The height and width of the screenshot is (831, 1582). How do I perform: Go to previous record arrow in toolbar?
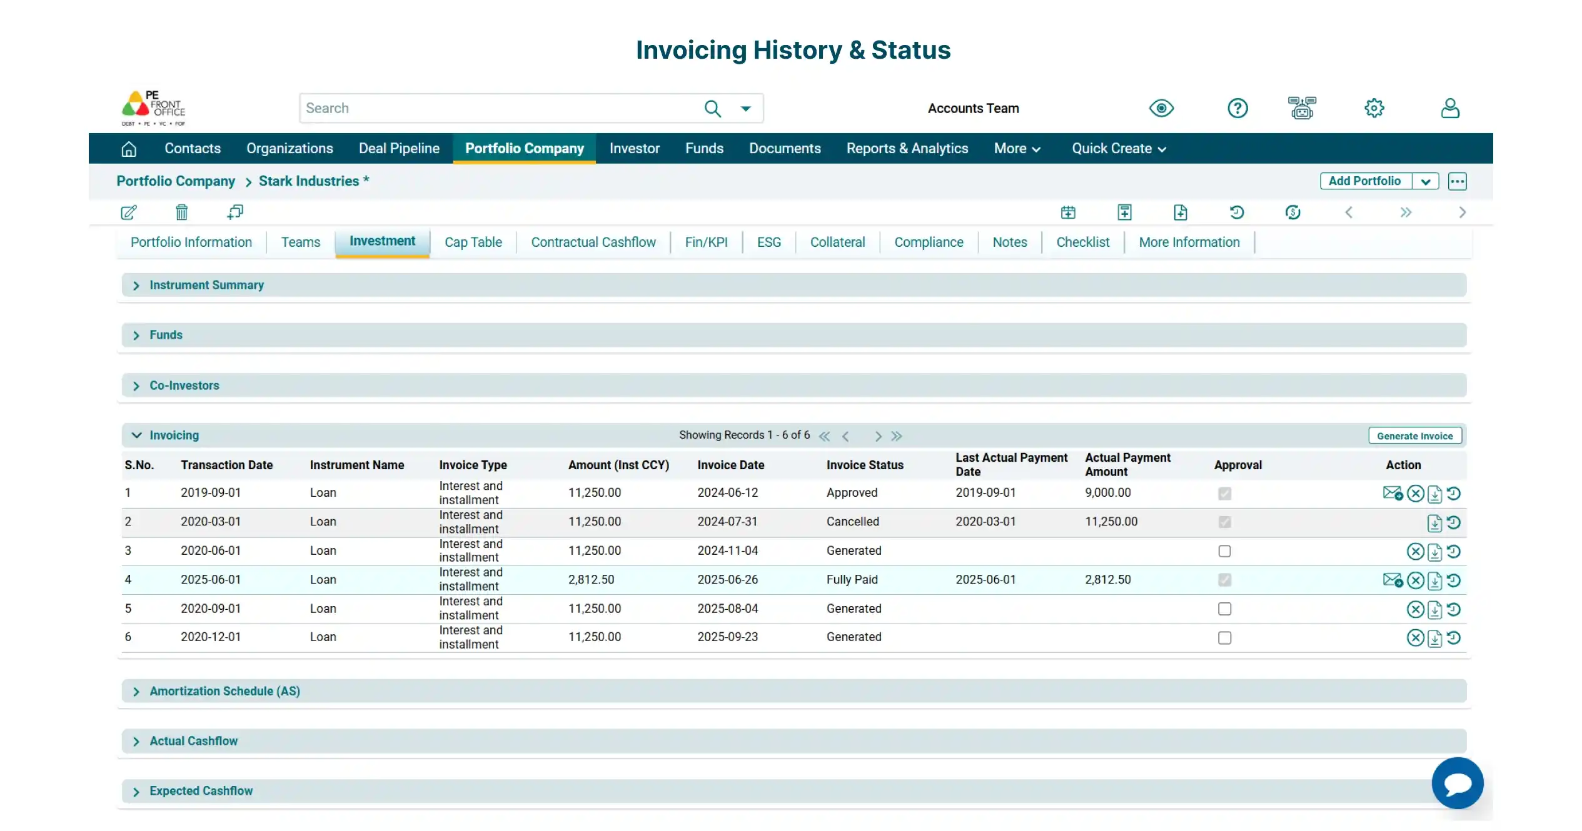[x=1349, y=212]
